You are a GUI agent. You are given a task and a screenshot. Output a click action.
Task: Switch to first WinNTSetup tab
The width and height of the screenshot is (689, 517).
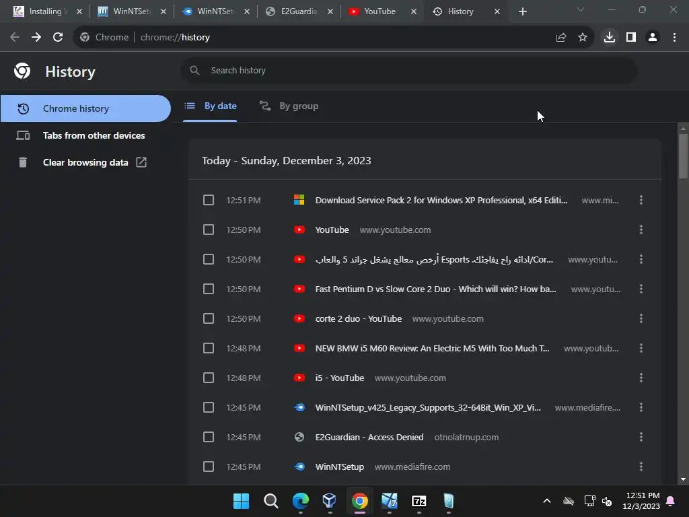coord(131,11)
